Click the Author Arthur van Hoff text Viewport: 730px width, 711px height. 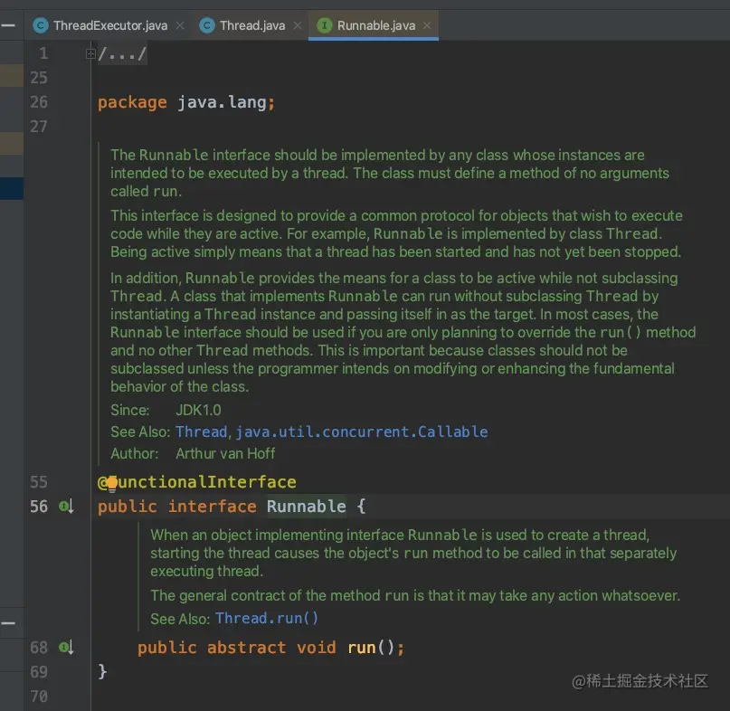pyautogui.click(x=193, y=453)
